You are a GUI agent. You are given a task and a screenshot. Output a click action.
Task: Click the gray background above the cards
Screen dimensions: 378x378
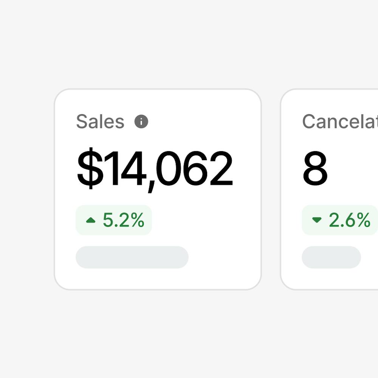coord(189,43)
